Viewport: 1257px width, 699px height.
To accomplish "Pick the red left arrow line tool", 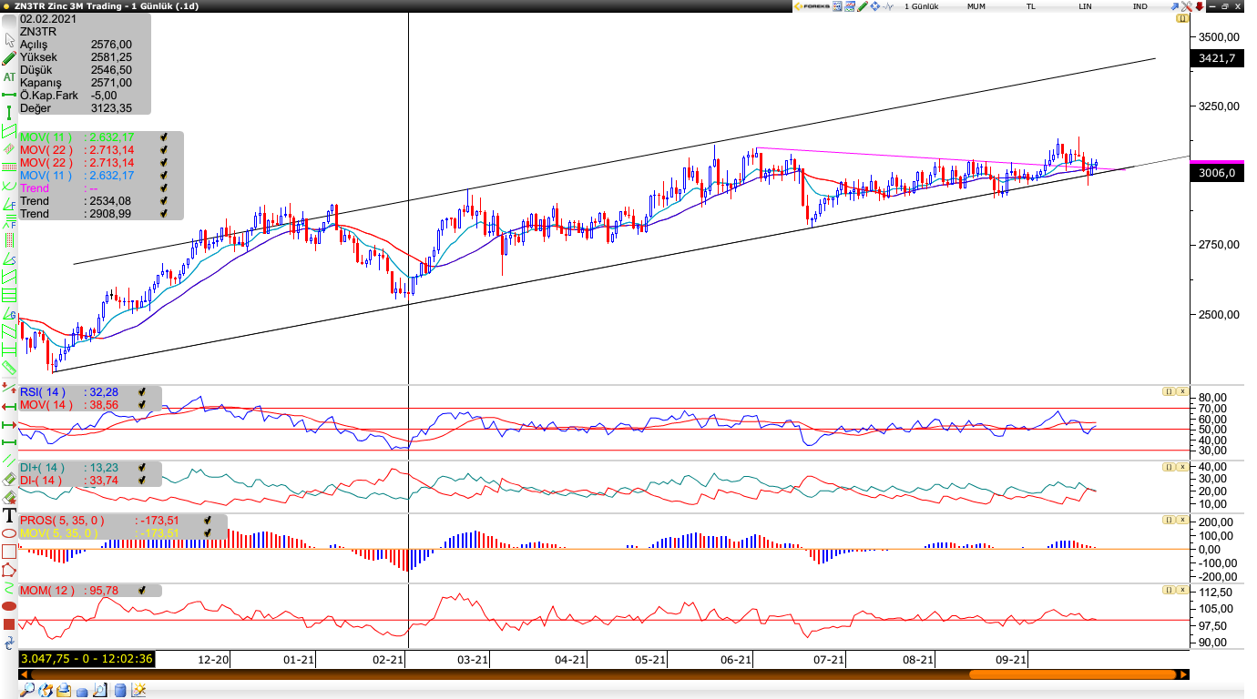I will (9, 407).
